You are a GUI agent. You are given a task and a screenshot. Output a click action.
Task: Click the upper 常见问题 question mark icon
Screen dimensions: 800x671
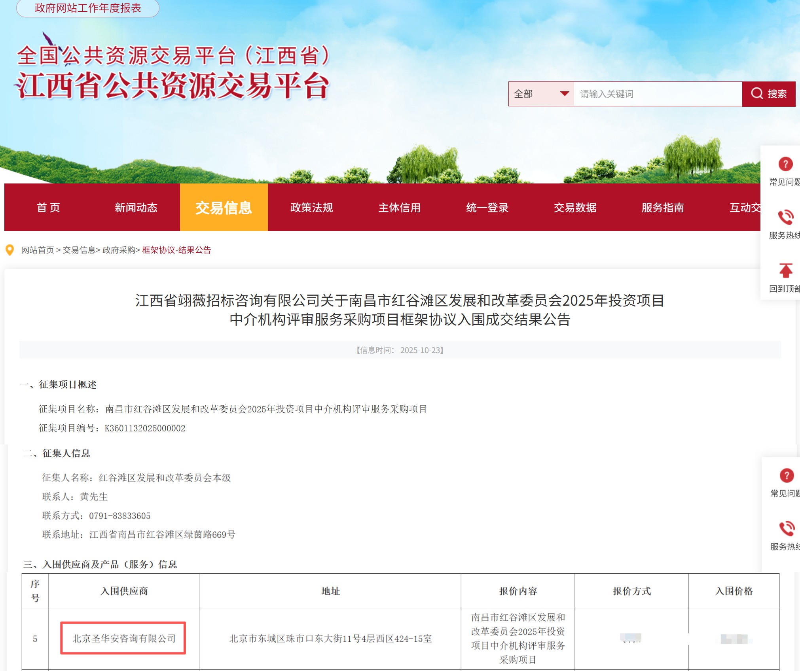(785, 164)
